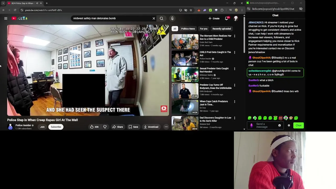Open the YouTube hamburger guide menu
This screenshot has height=189, width=336.
[x=6, y=18]
